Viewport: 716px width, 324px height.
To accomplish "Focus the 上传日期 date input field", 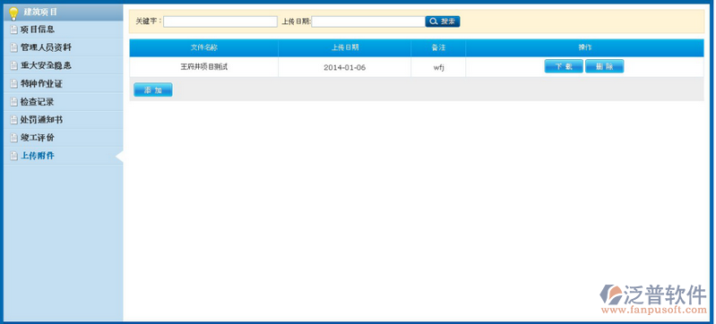I will (x=368, y=21).
